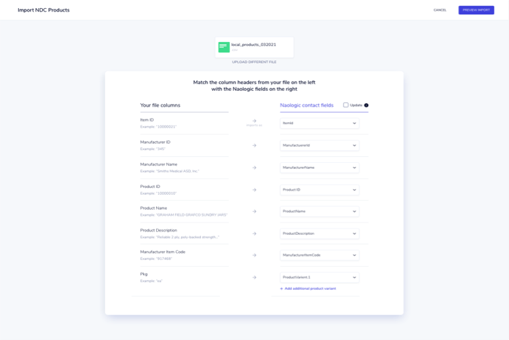
Task: Click Add additional product variant link
Action: pos(308,288)
